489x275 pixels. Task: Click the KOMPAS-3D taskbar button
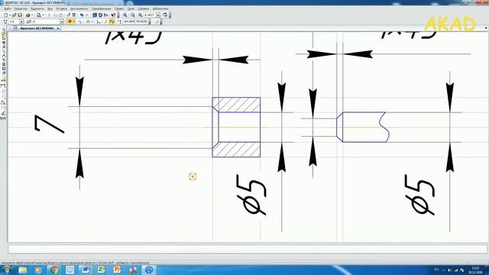(149, 270)
